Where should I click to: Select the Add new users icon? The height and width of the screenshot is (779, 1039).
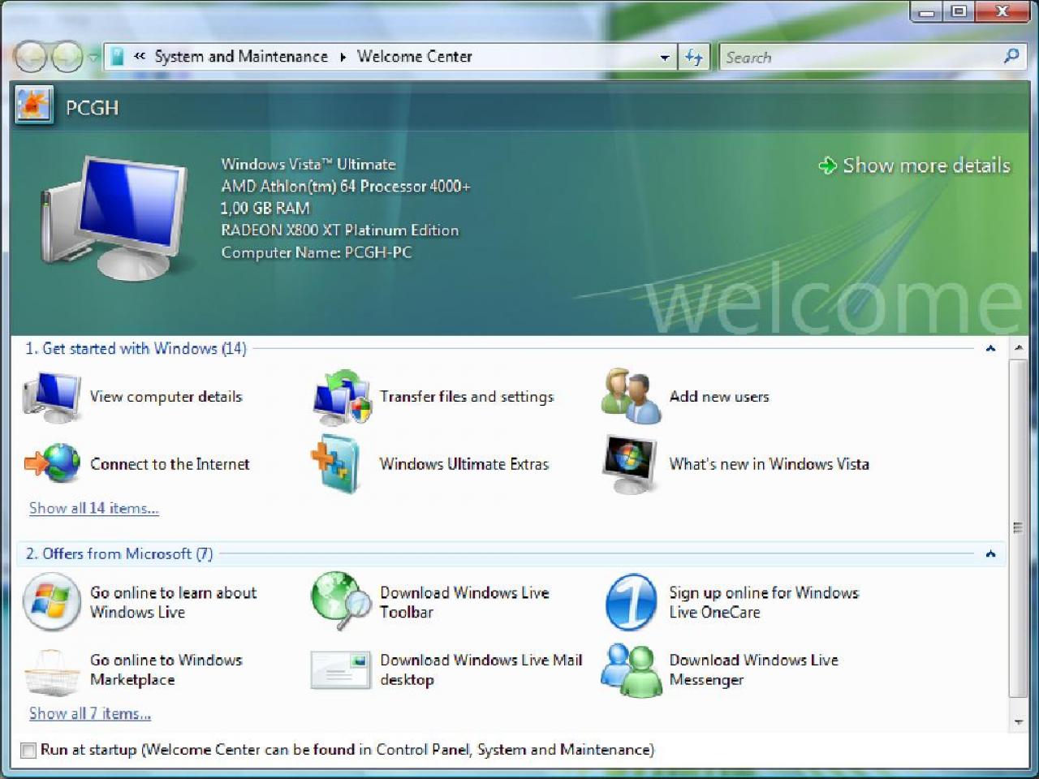(631, 396)
